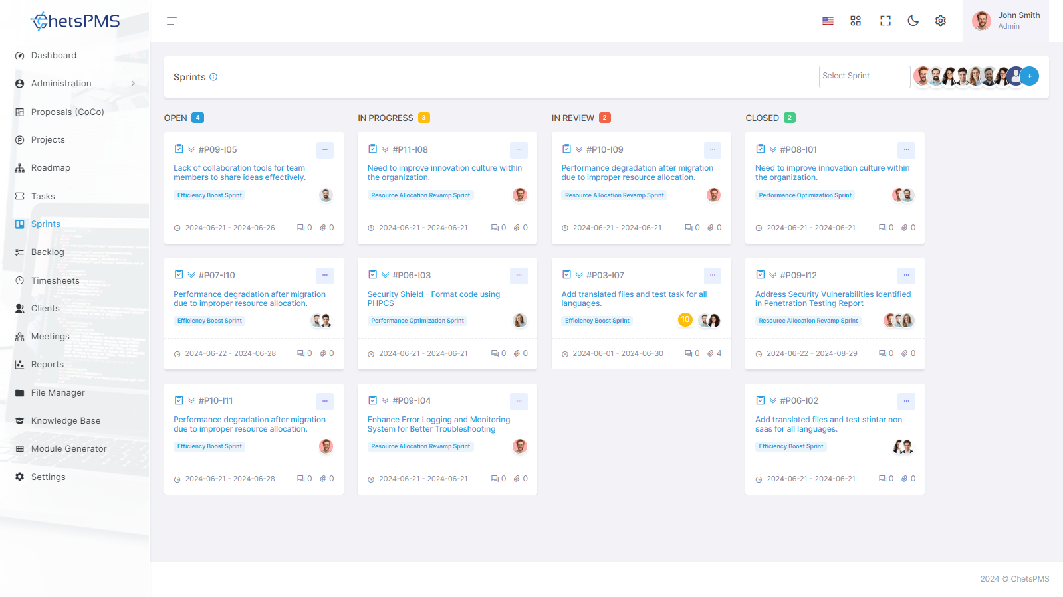Click Performance Optimization Sprint tag on #P06-I03
Viewport: 1063px width, 597px height.
point(417,321)
